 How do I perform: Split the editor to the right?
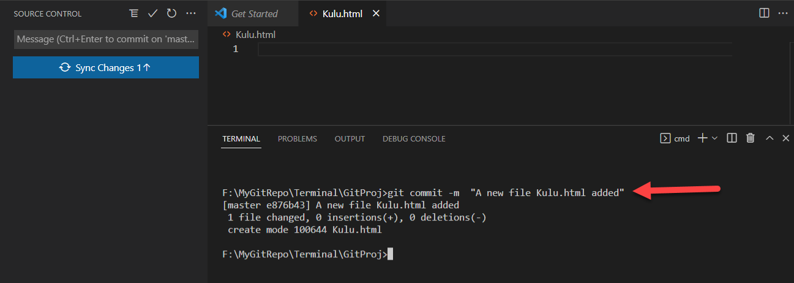tap(764, 13)
